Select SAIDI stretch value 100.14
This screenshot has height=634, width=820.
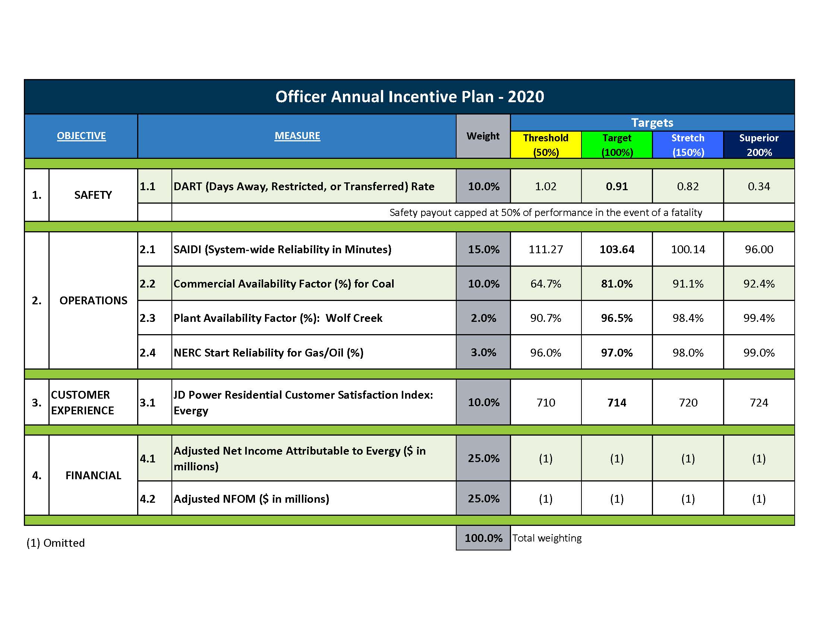[687, 249]
